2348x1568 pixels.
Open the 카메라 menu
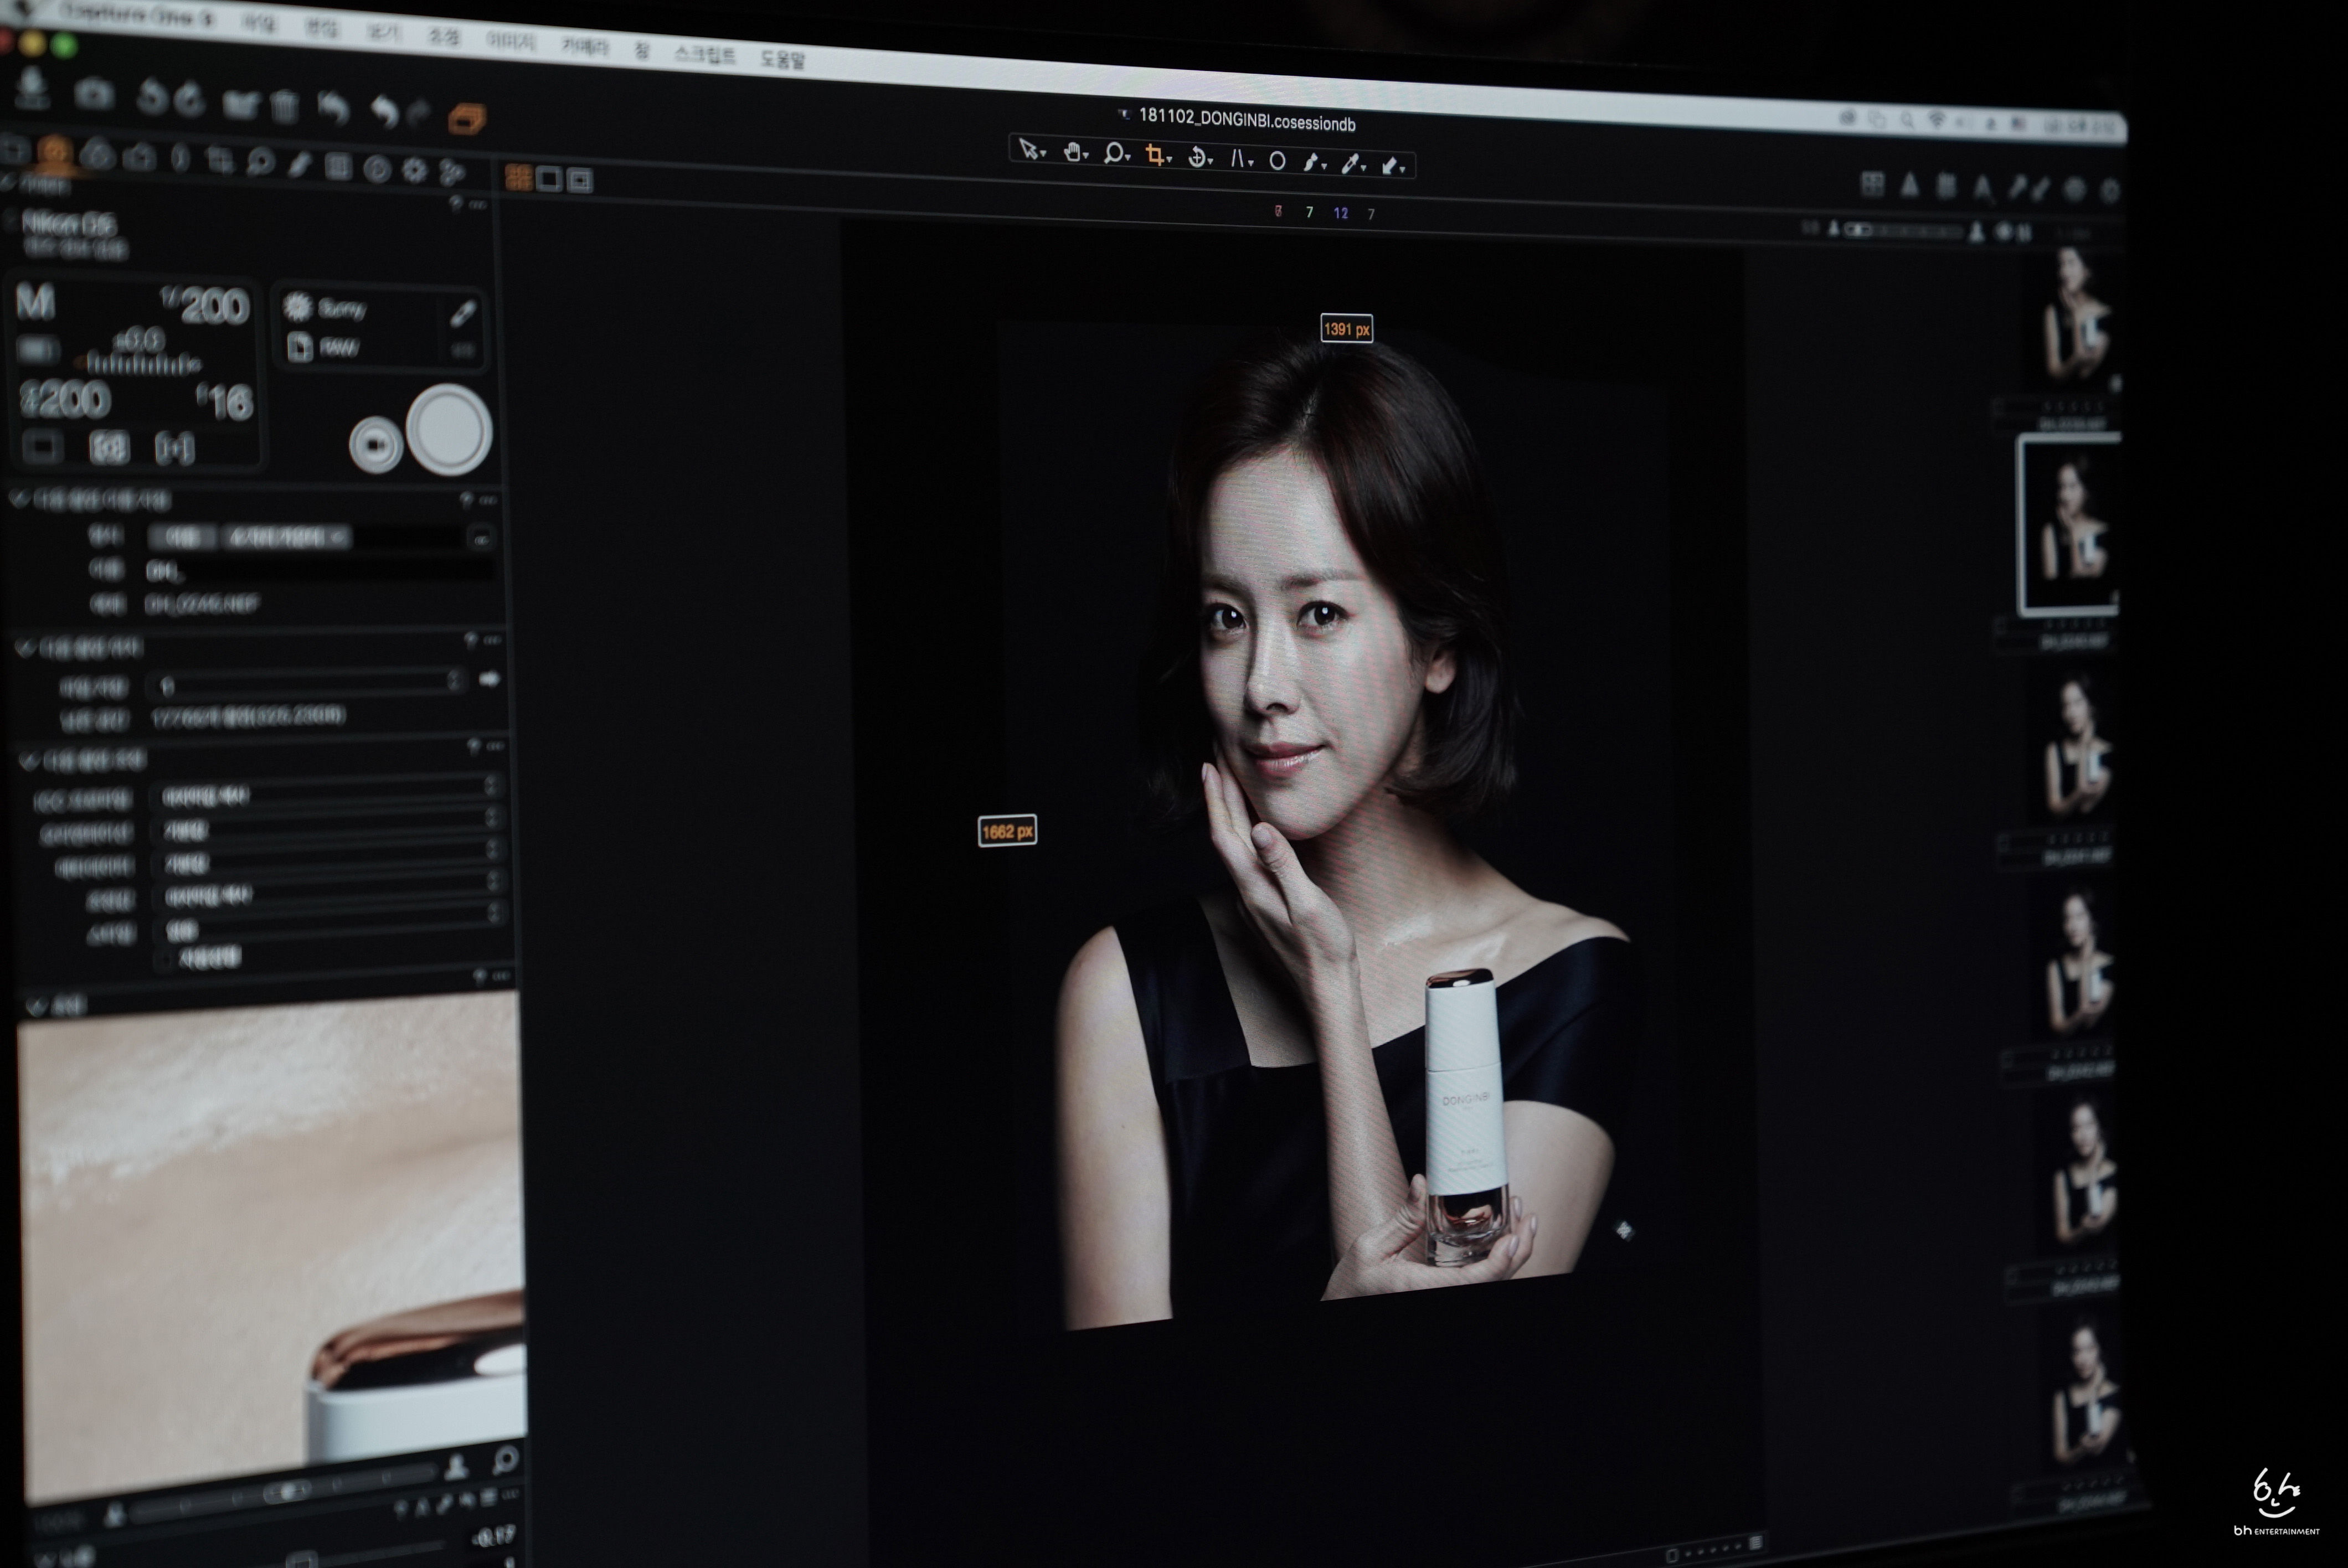(584, 46)
